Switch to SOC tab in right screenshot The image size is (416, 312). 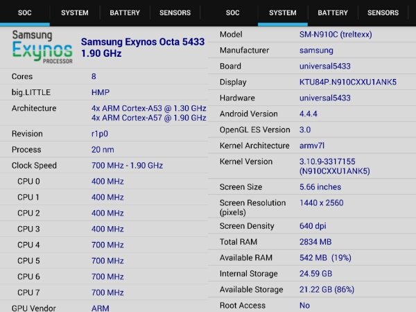click(233, 12)
